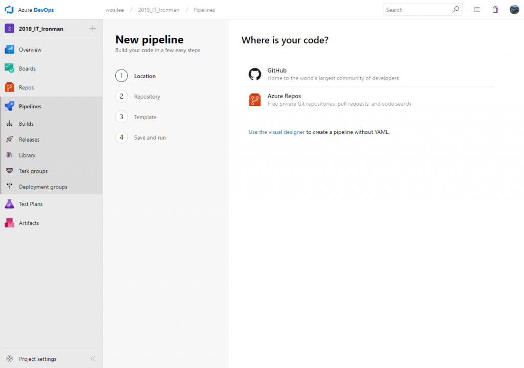The image size is (524, 368).
Task: Open the marketplace shopping bag icon
Action: [495, 10]
